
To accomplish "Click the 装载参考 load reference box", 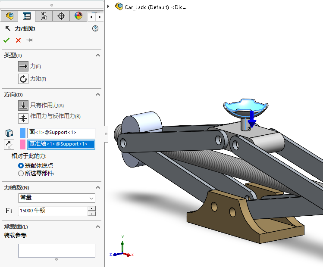I will 56,251.
